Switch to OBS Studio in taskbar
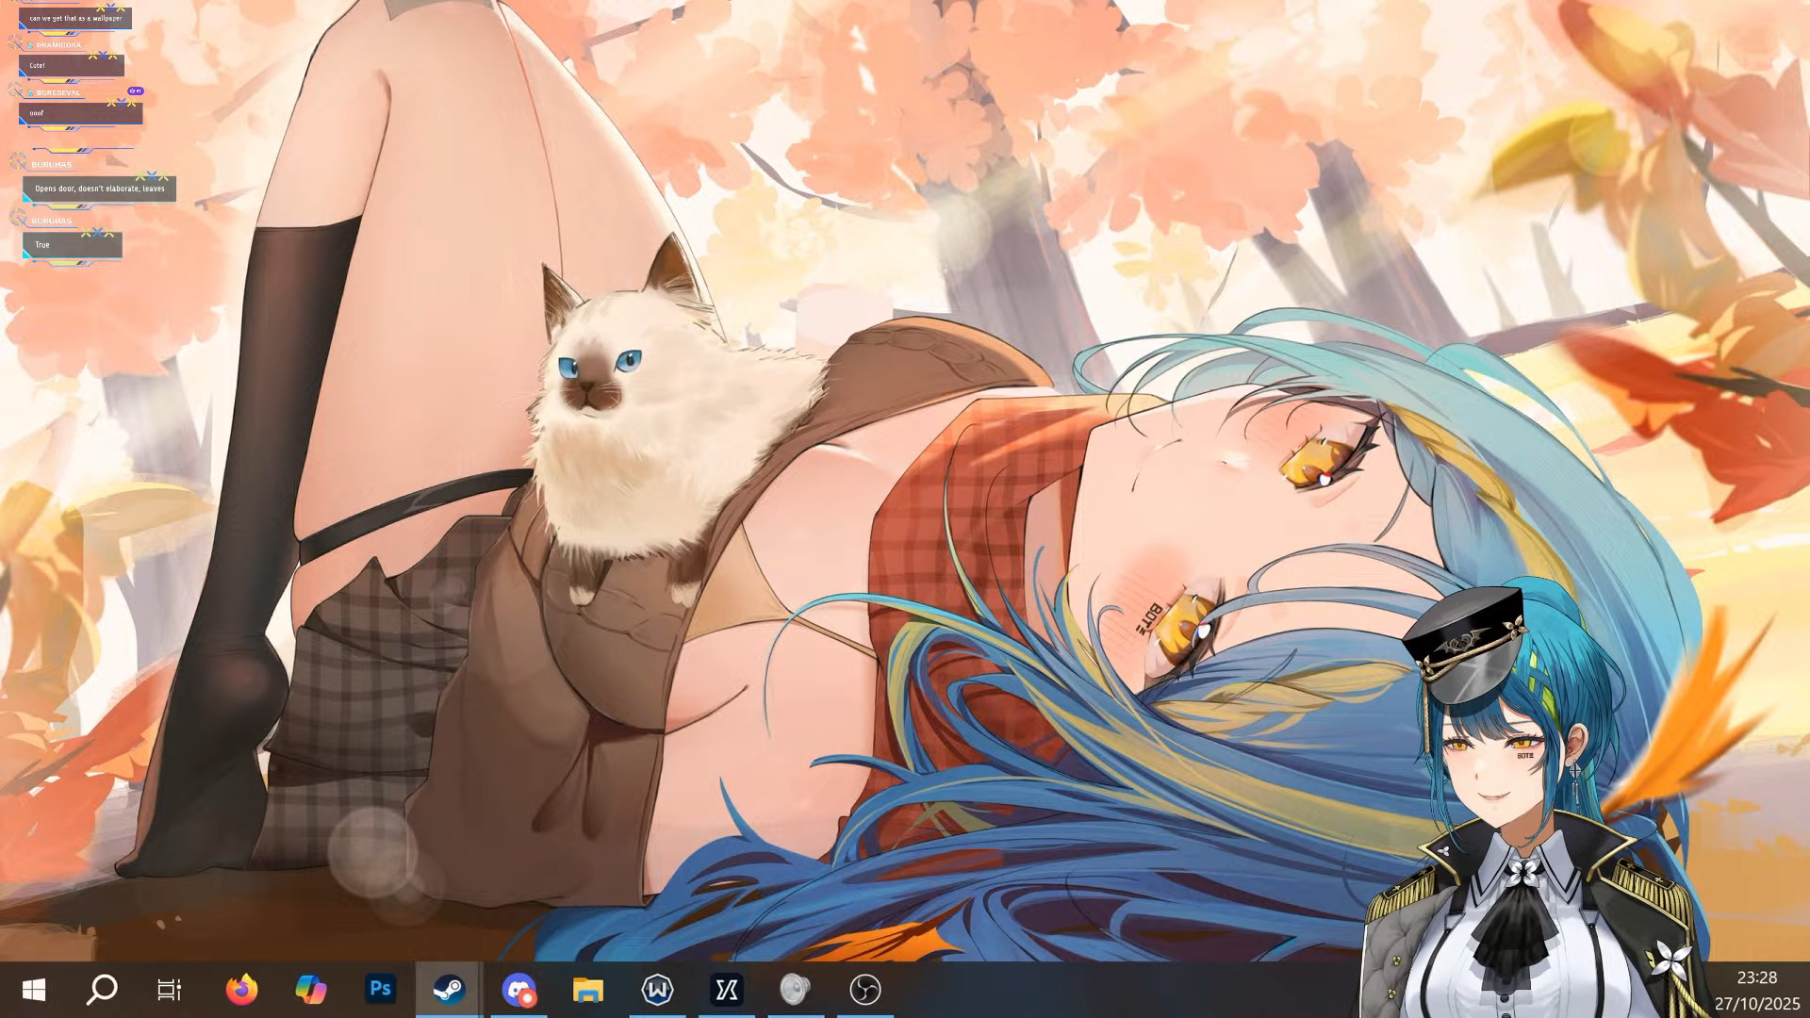The height and width of the screenshot is (1018, 1810). [865, 990]
